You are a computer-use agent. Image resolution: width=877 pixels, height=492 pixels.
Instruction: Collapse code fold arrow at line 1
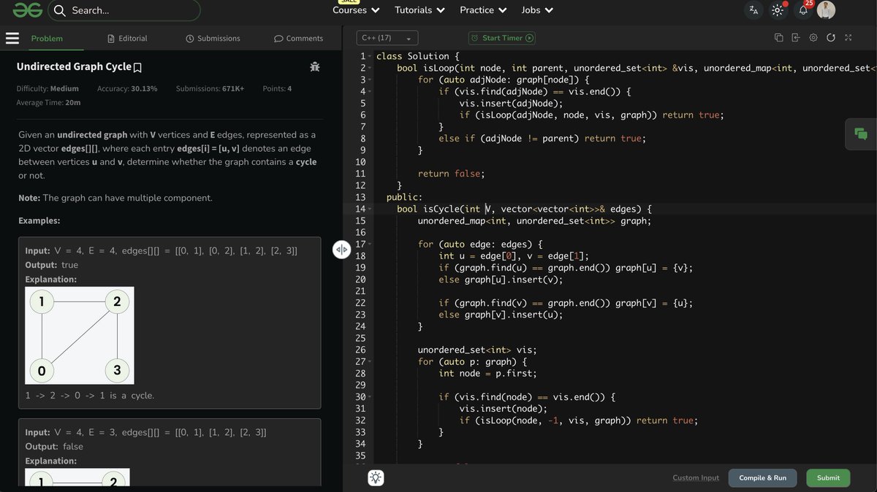pyautogui.click(x=370, y=56)
